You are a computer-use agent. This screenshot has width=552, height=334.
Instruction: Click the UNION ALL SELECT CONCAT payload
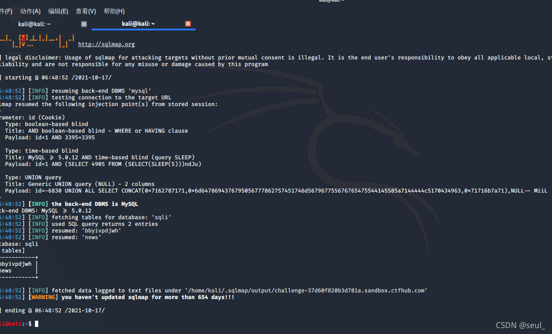click(276, 191)
